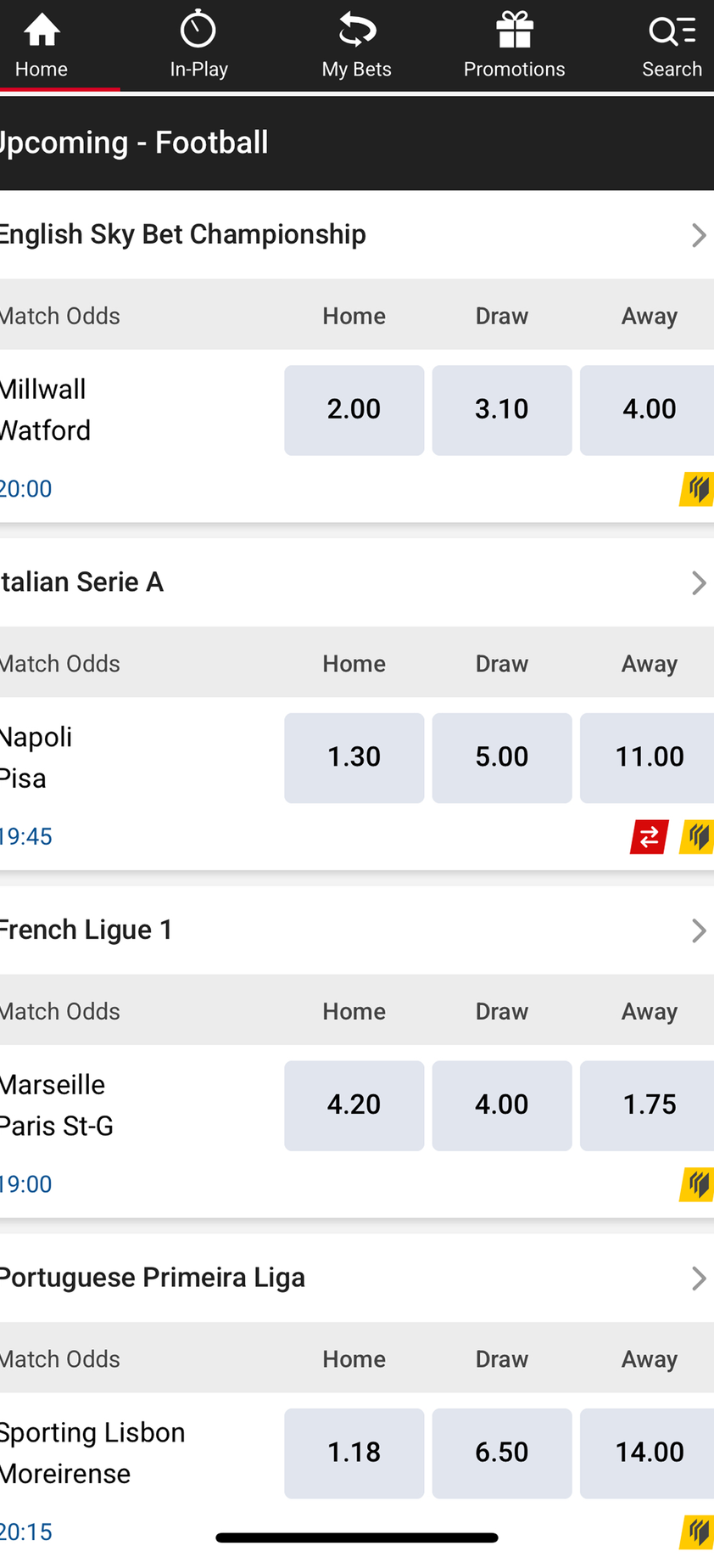Tap yellow stats icon for Millwall match
Image resolution: width=714 pixels, height=1557 pixels.
pyautogui.click(x=697, y=489)
